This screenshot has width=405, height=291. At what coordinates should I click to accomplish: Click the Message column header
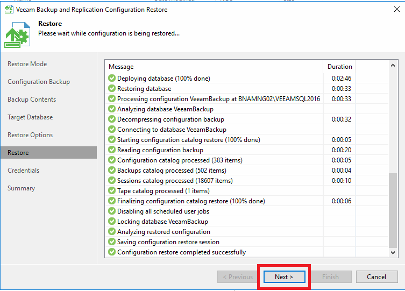(x=121, y=67)
